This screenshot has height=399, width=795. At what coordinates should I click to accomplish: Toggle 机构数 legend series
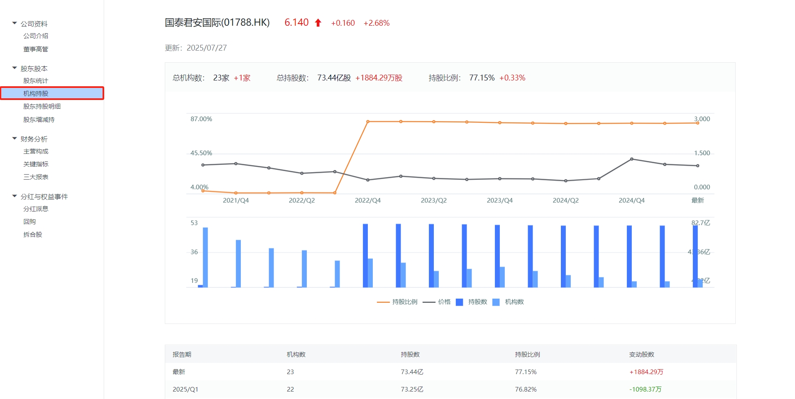click(x=508, y=302)
